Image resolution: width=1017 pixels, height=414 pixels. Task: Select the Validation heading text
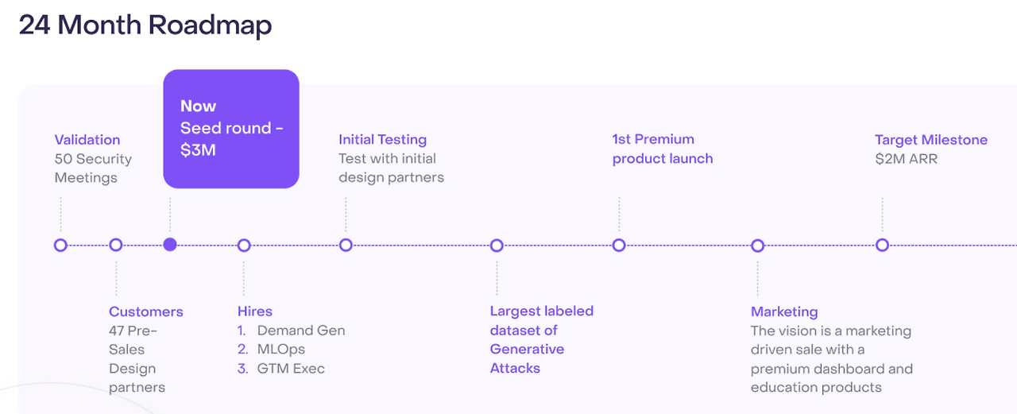(87, 140)
